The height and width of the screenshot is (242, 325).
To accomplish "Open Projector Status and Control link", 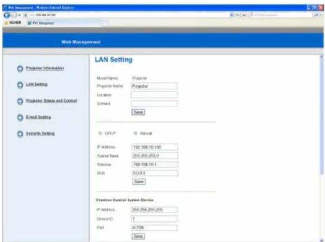I will 51,101.
